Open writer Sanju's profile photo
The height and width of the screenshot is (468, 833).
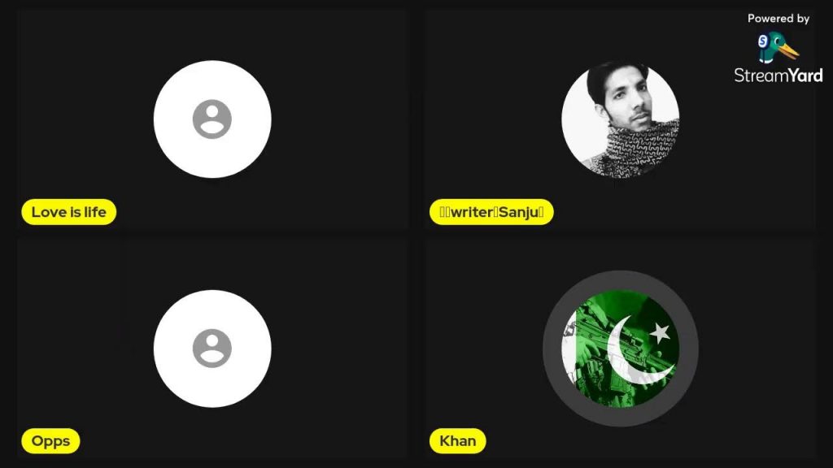point(621,119)
